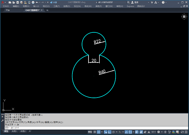Click the annotation monitor plus icon
189x135 pixels.
165,132
